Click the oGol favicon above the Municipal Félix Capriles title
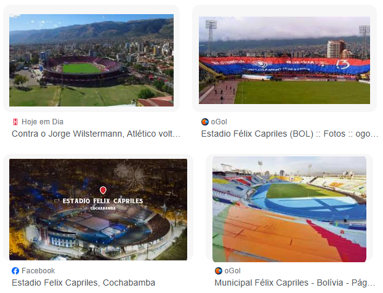Viewport: 383px width, 293px height. pyautogui.click(x=219, y=271)
